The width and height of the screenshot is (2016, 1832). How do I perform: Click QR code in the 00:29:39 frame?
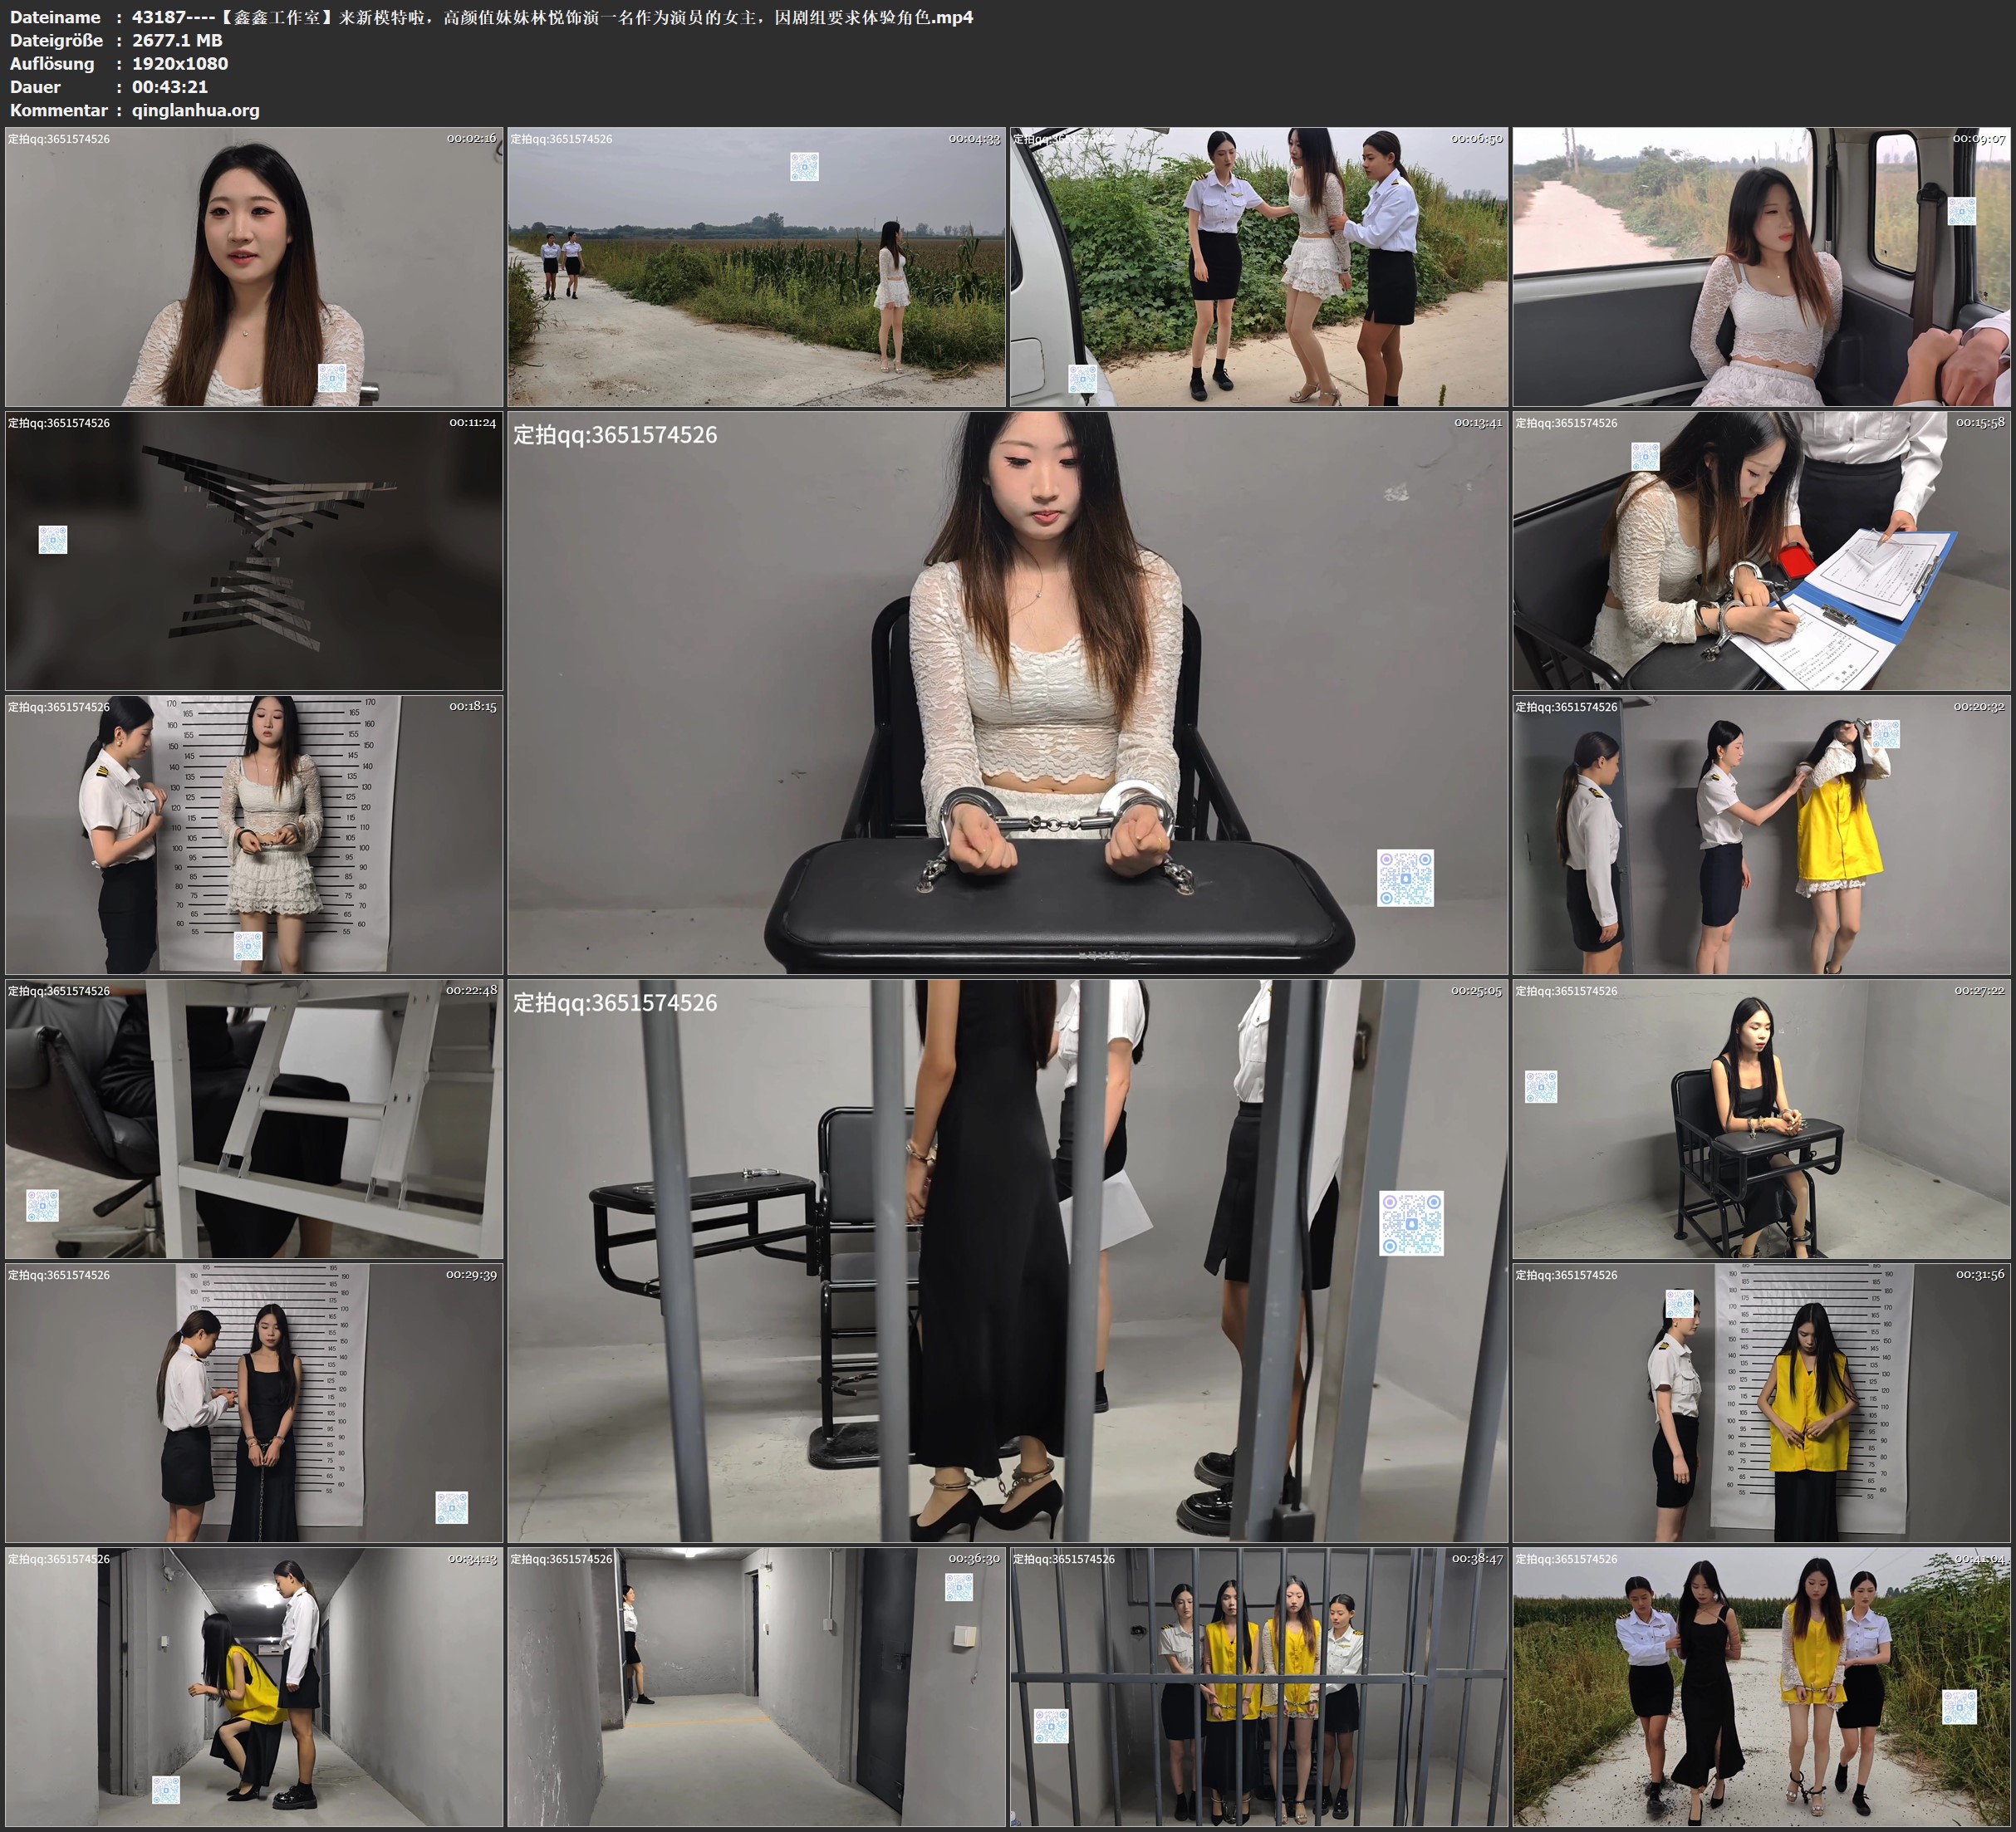pos(452,1508)
